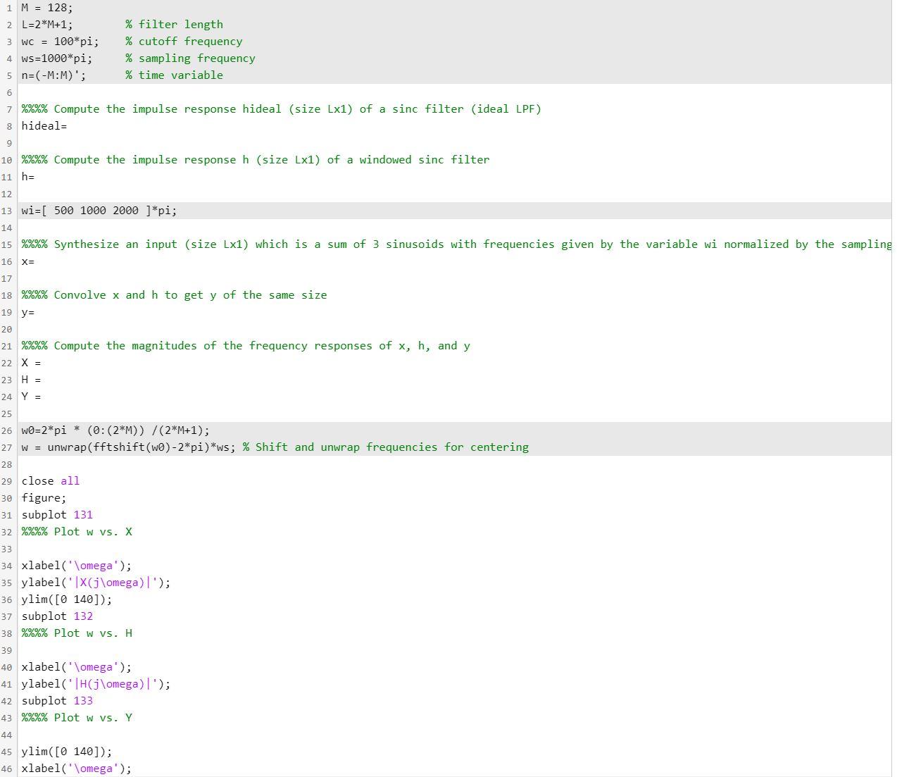This screenshot has width=897, height=777.
Task: Place cursor after H = on line 23
Action: (x=42, y=380)
